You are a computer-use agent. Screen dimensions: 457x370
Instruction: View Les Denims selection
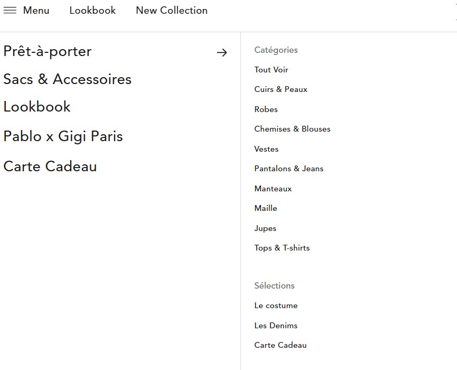(276, 326)
